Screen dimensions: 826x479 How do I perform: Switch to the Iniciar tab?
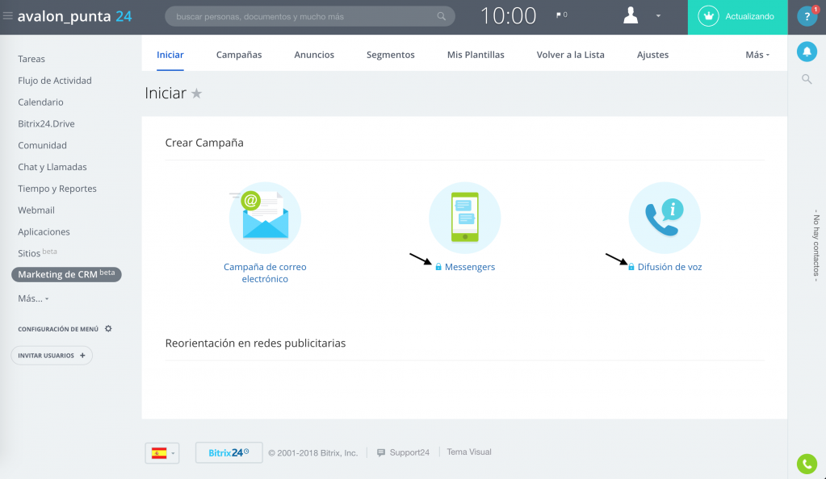(170, 55)
